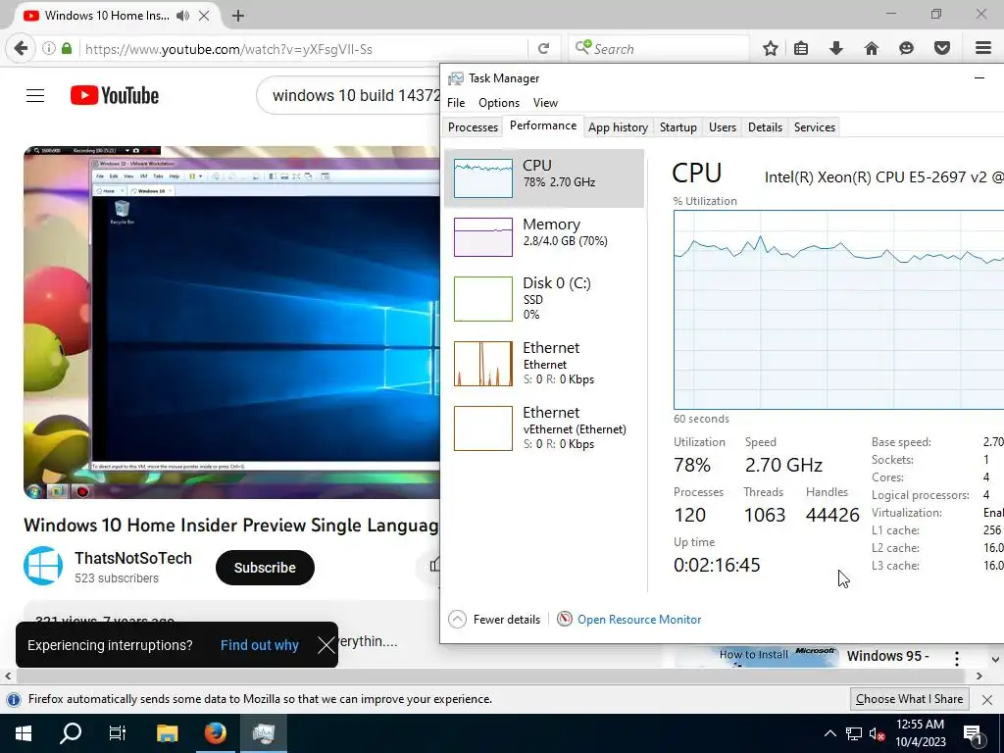Close the Windows 10 Home Ins... tab
1004x753 pixels.
tap(204, 16)
